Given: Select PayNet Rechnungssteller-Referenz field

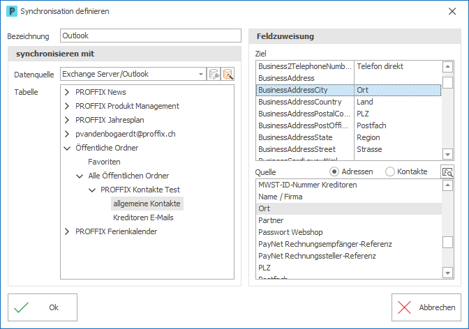Looking at the screenshot, I should (x=349, y=256).
